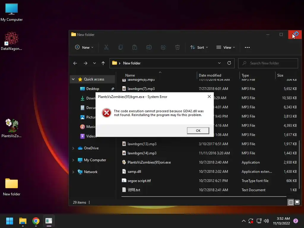
Task: Close the System Error dialog with X
Action: 209,96
